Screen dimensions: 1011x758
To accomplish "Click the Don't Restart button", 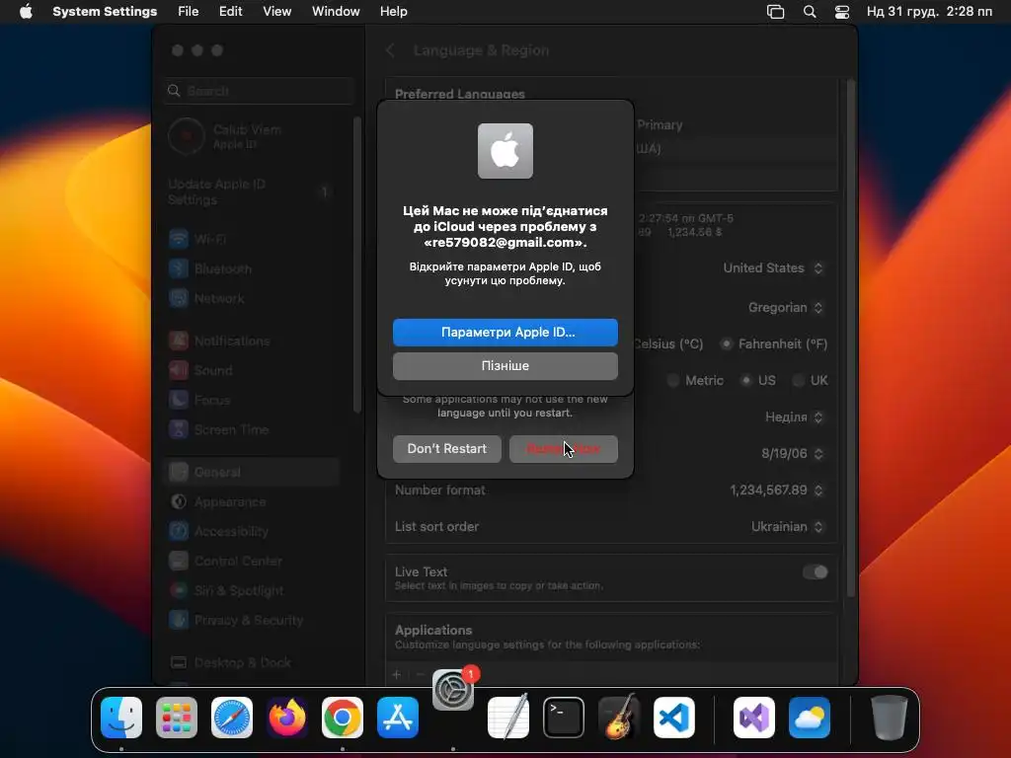I will coord(447,449).
